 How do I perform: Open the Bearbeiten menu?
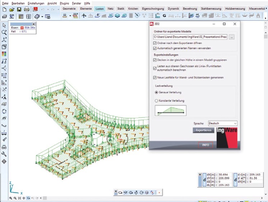tap(18, 3)
